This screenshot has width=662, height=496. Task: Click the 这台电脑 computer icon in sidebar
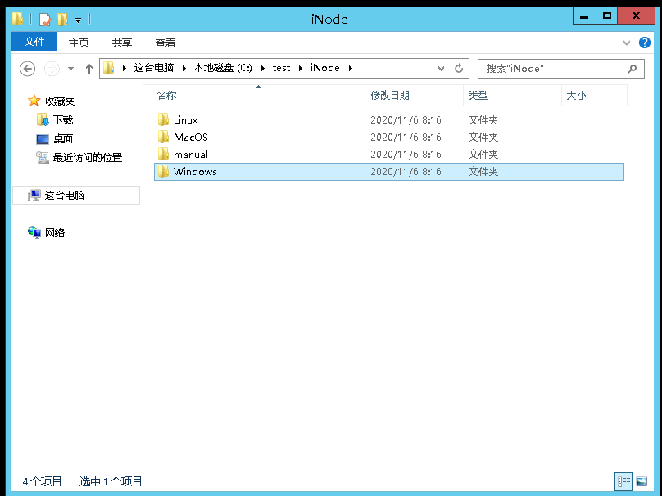click(x=34, y=195)
